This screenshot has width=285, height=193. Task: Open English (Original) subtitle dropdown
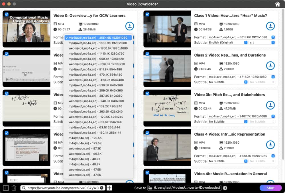point(228,43)
